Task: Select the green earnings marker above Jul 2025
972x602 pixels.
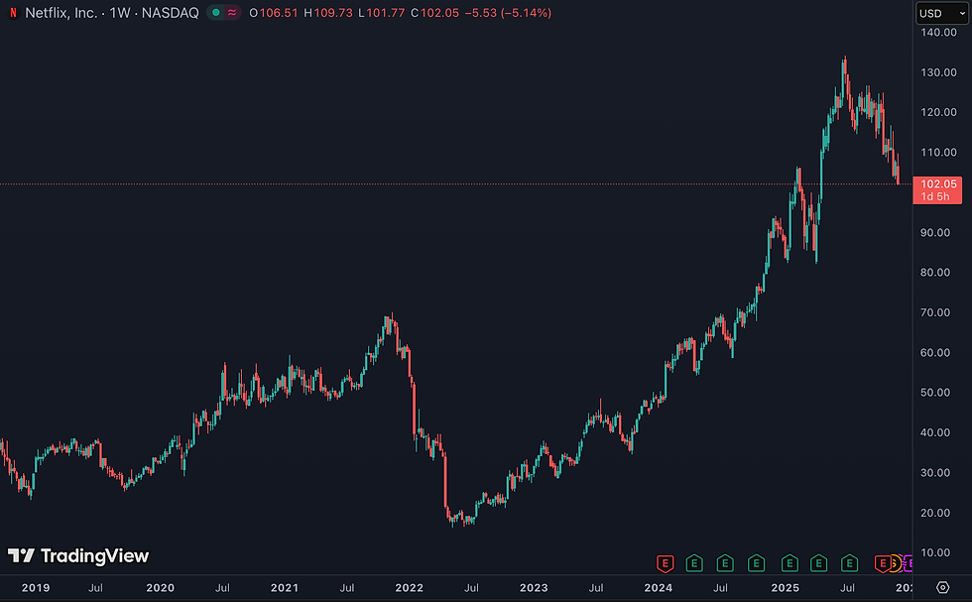Action: point(849,563)
